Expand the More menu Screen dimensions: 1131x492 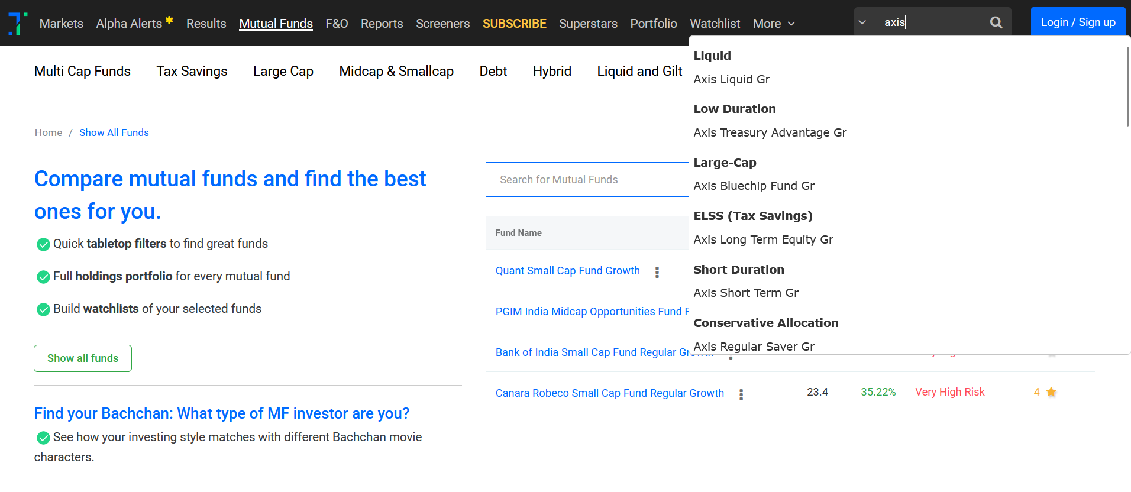(x=774, y=24)
